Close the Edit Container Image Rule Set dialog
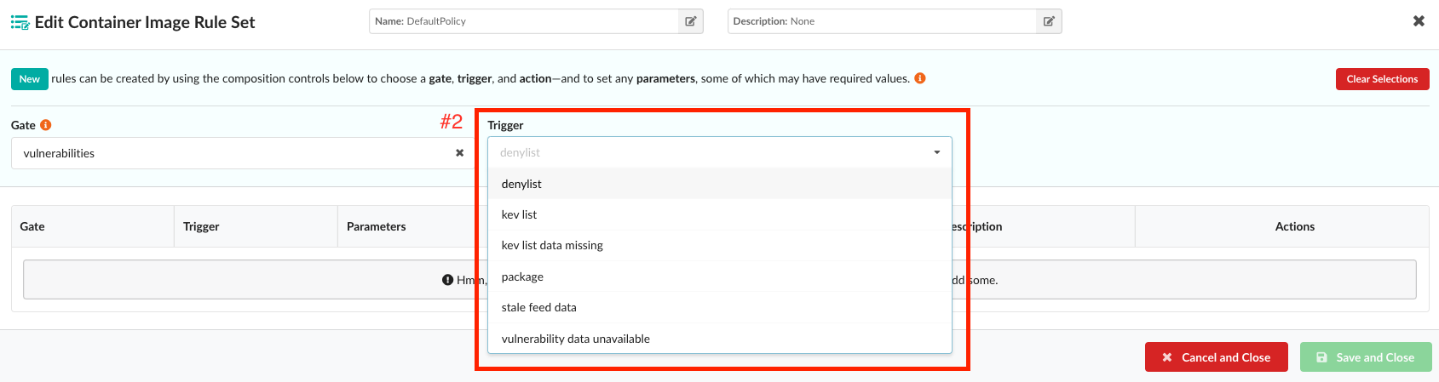1439x382 pixels. tap(1419, 21)
